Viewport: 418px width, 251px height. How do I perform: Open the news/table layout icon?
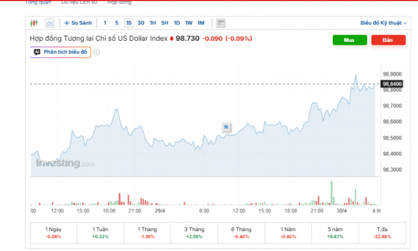coord(221,23)
